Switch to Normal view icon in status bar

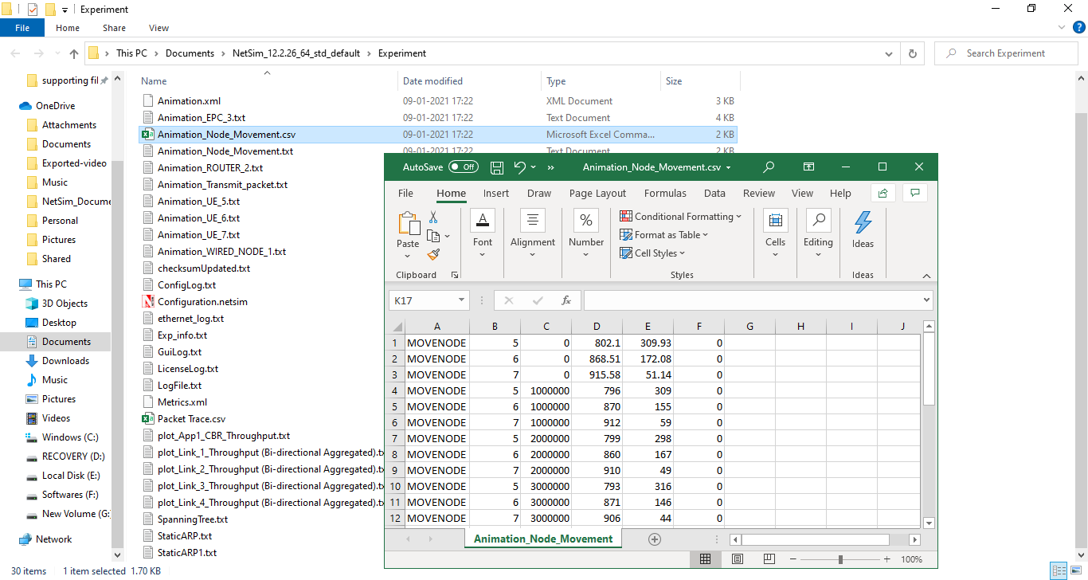pos(705,559)
